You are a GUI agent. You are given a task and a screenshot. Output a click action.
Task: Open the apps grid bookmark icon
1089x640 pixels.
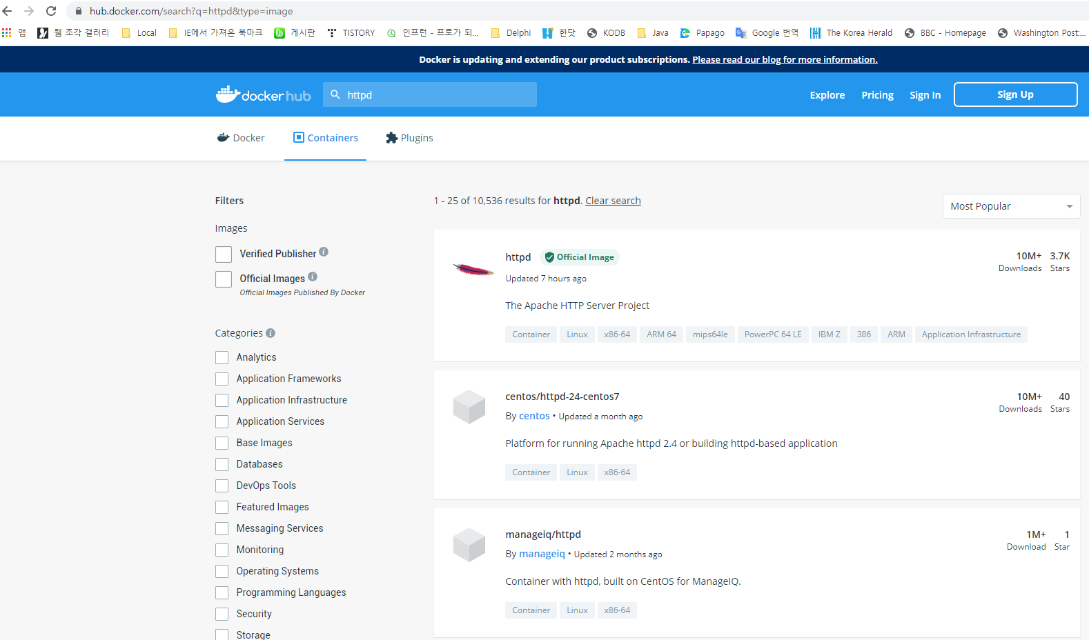[7, 32]
